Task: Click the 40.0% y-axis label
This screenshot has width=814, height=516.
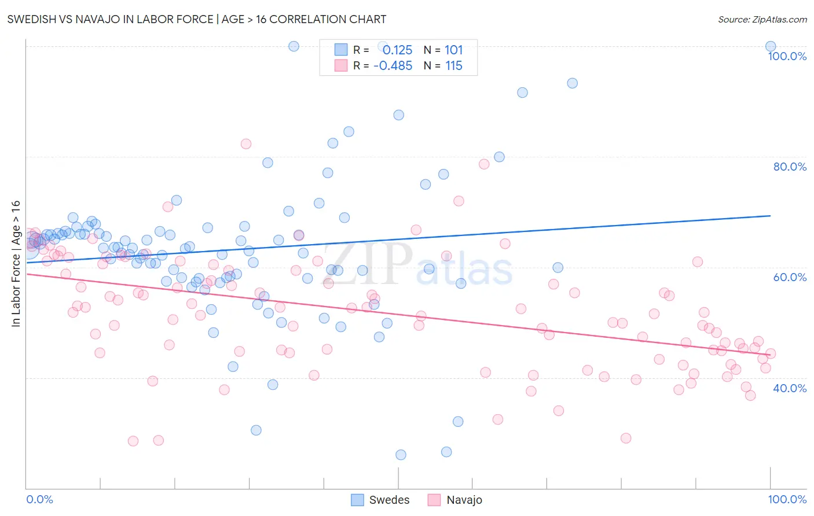Action: click(790, 388)
